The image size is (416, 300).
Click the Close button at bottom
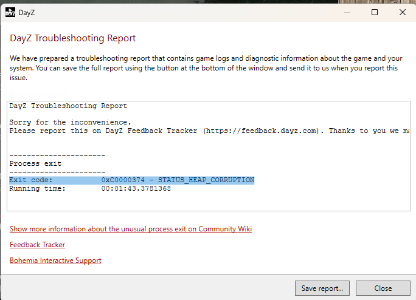[383, 288]
